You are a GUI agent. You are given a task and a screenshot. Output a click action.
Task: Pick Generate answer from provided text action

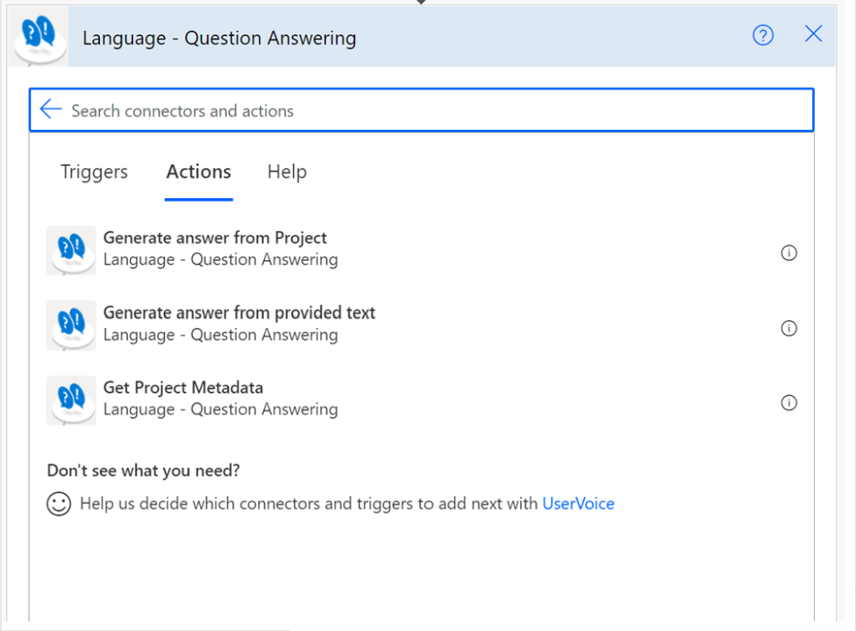coord(239,313)
